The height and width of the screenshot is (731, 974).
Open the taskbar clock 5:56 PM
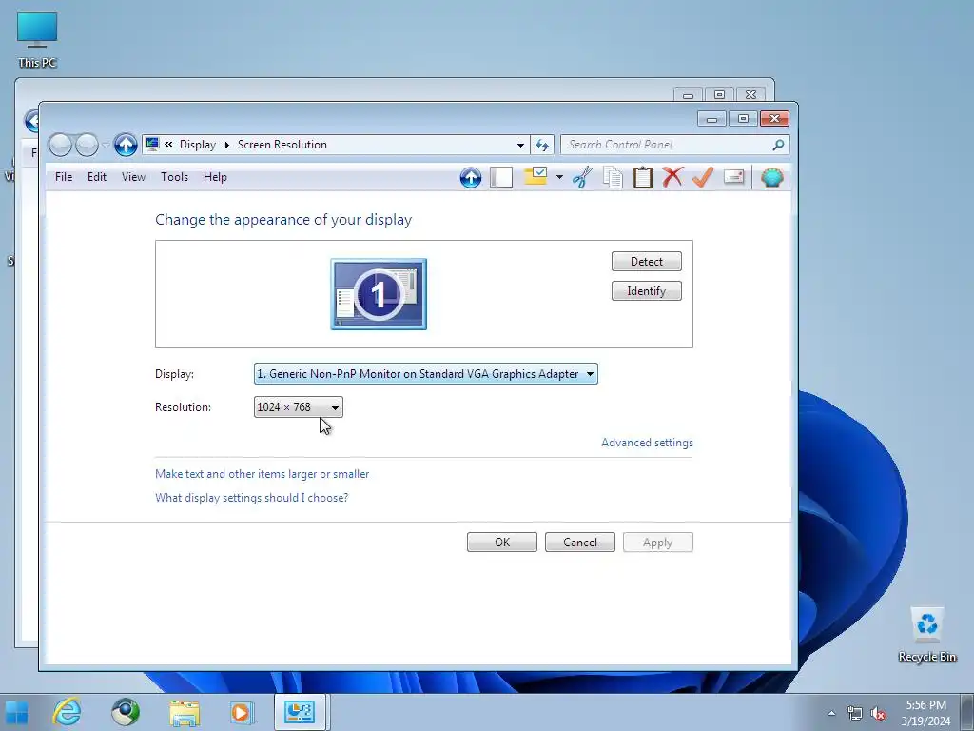pos(925,713)
